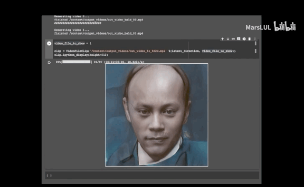Screen dimensions: 304x187
Task: Run the video_file_to_show code cell
Action: [x=49, y=43]
